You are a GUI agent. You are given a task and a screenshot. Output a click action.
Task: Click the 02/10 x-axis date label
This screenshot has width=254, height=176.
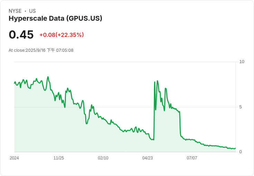coord(103,158)
